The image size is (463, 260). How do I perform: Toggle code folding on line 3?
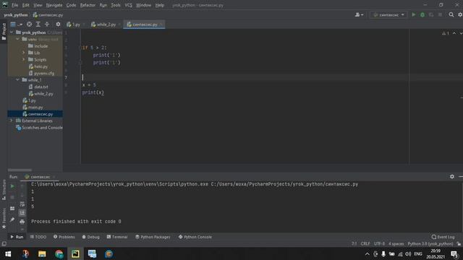pyautogui.click(x=80, y=48)
